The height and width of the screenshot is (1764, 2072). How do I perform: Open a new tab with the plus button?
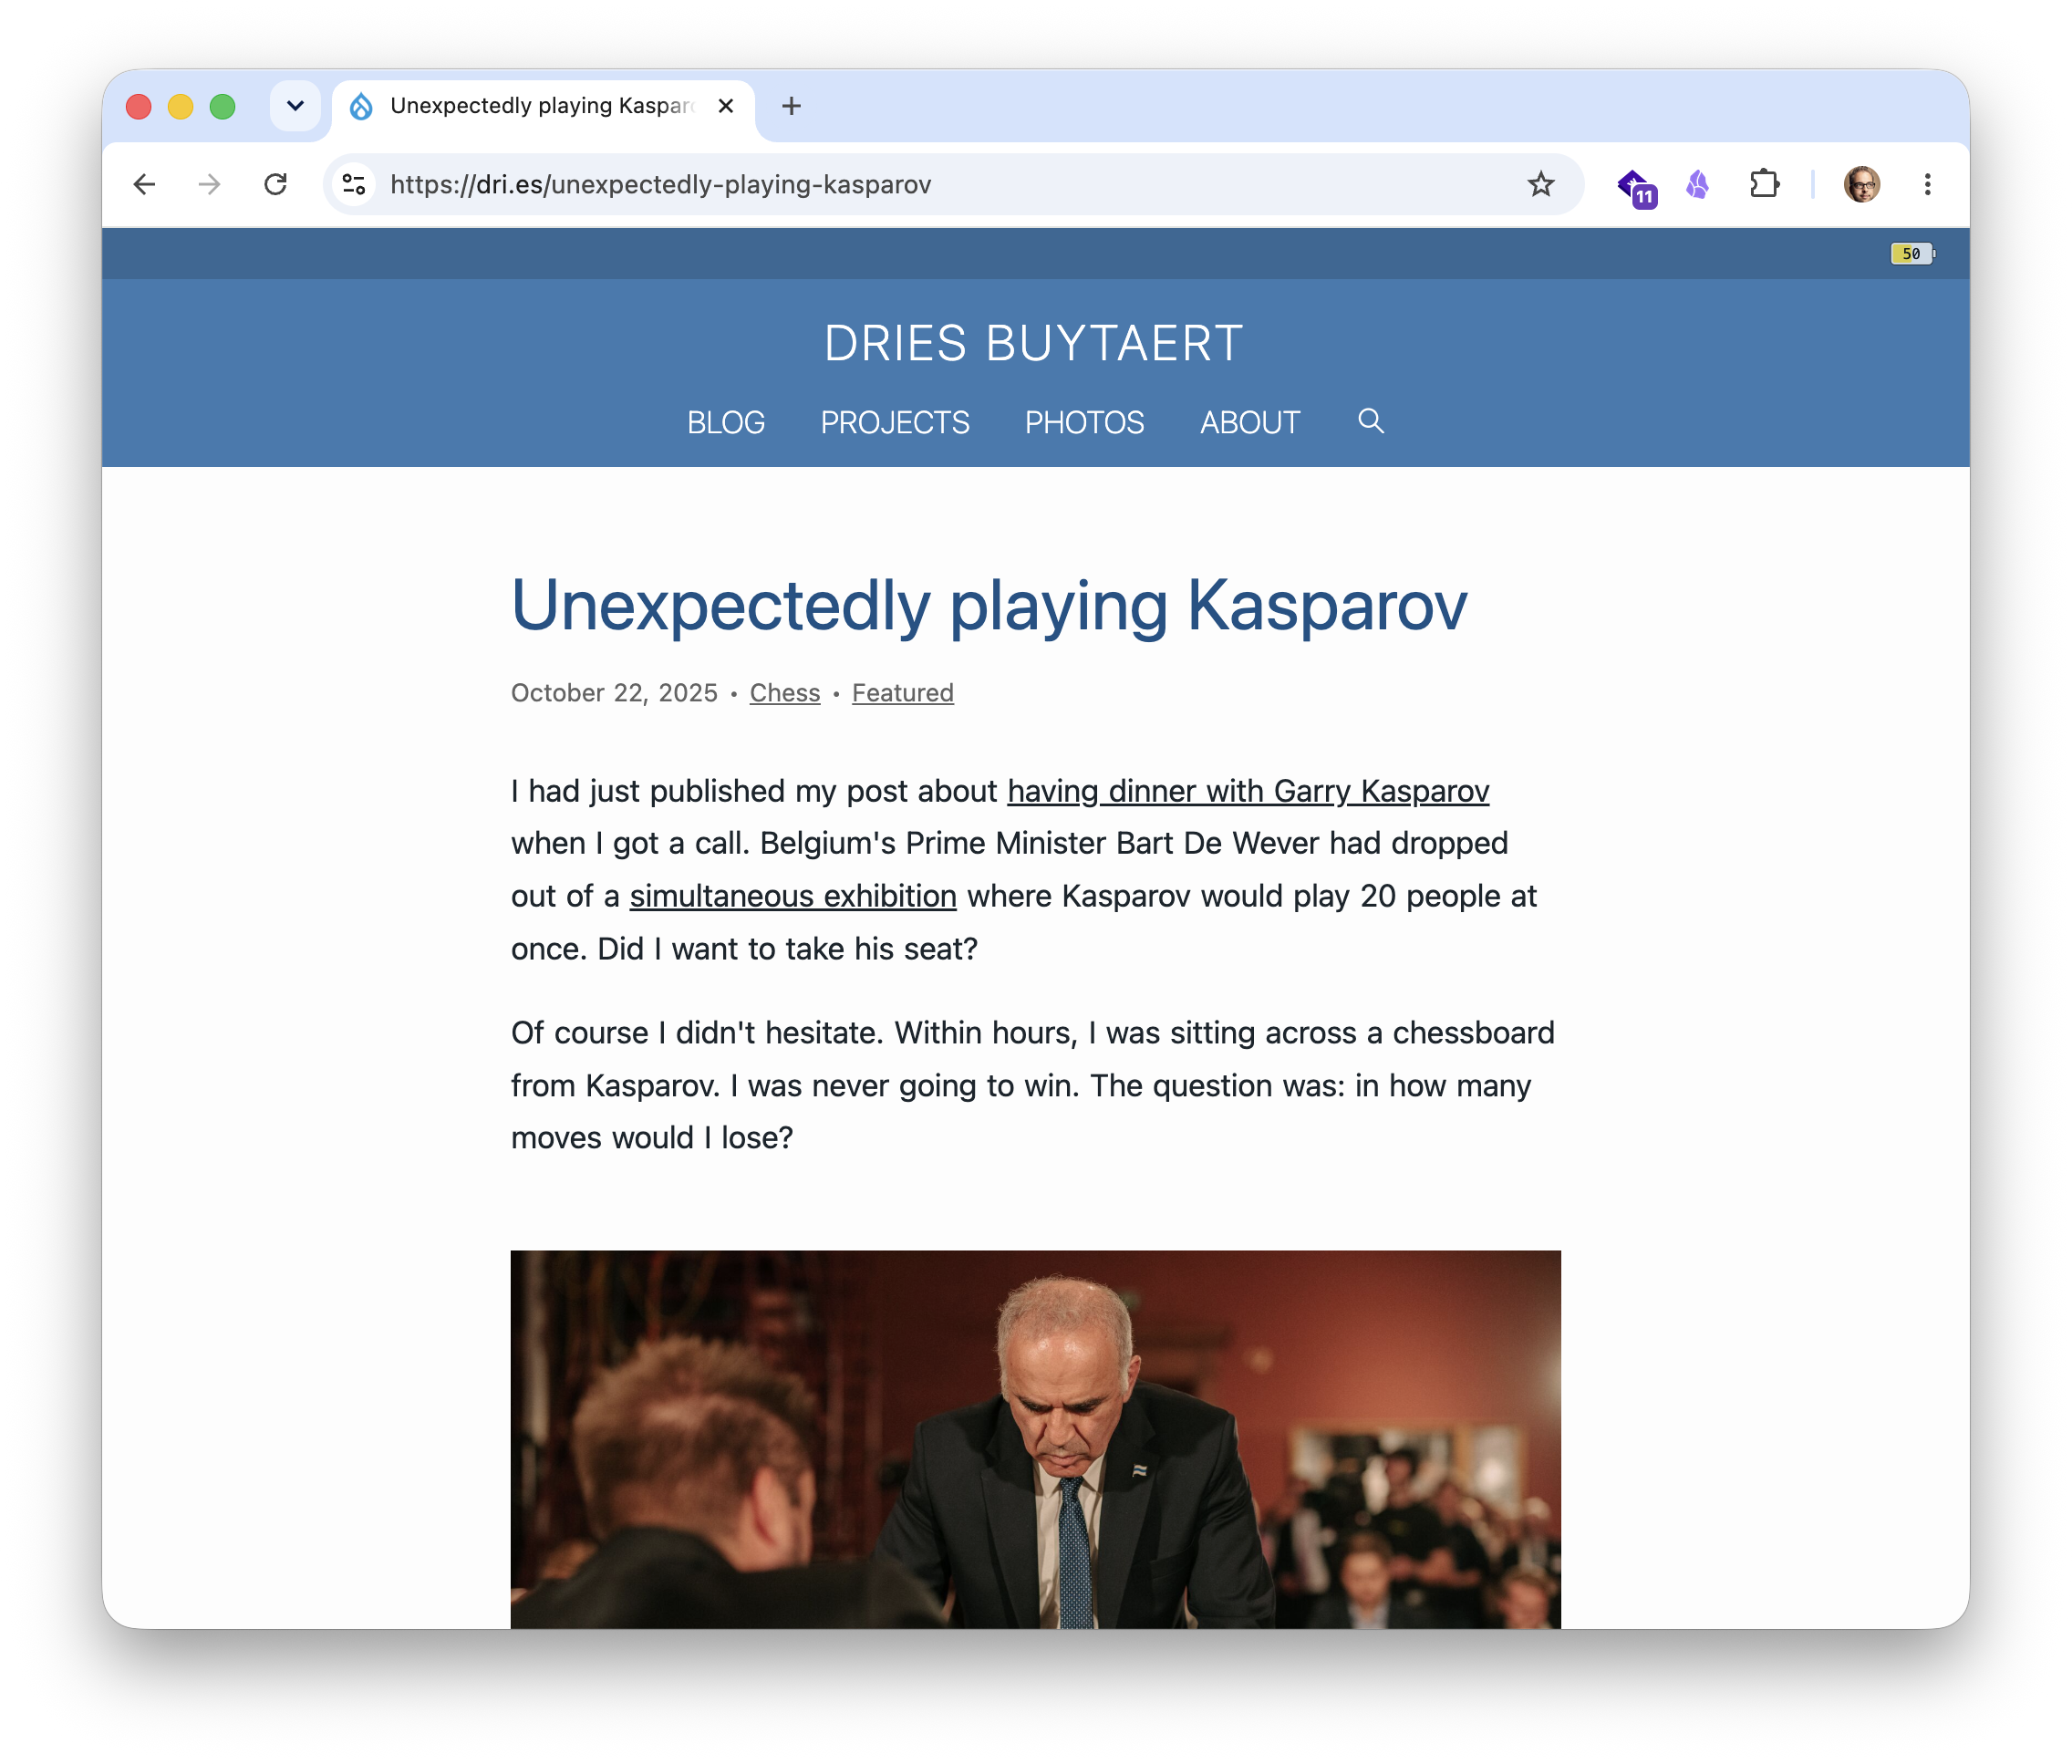(791, 106)
